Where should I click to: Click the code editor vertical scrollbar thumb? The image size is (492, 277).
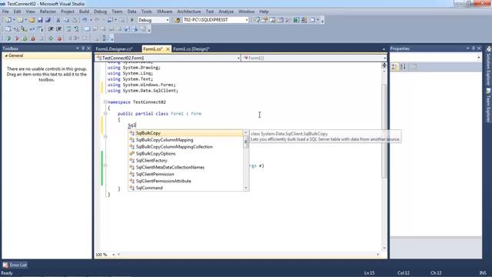click(384, 132)
